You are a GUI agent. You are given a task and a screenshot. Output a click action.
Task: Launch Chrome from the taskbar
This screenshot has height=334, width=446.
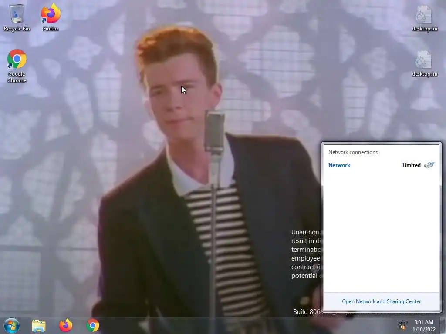tap(93, 326)
